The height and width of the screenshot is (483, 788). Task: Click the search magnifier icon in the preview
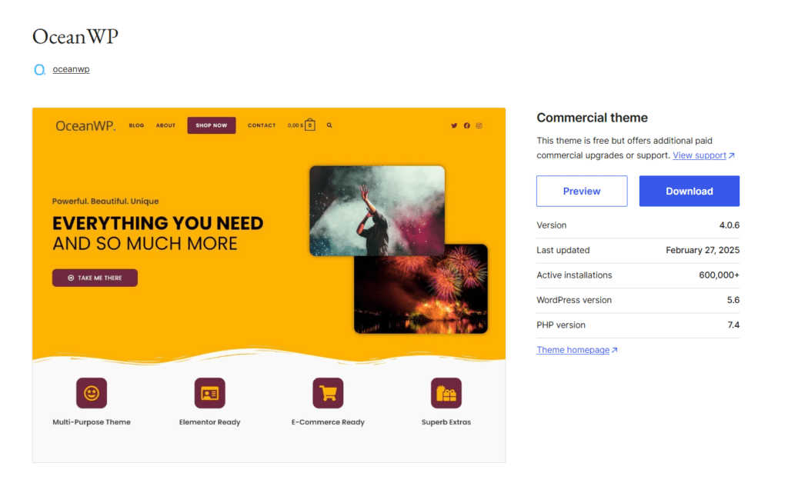(x=329, y=125)
